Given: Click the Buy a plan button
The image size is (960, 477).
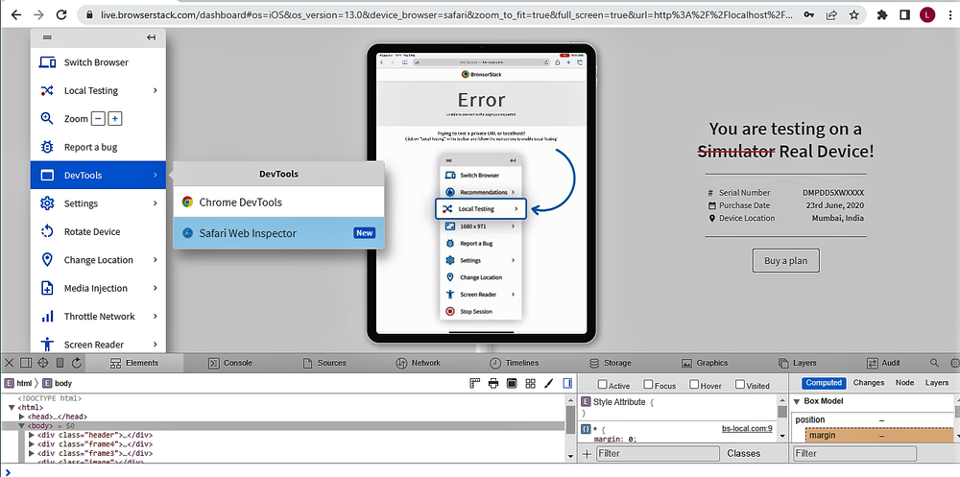Looking at the screenshot, I should click(785, 260).
